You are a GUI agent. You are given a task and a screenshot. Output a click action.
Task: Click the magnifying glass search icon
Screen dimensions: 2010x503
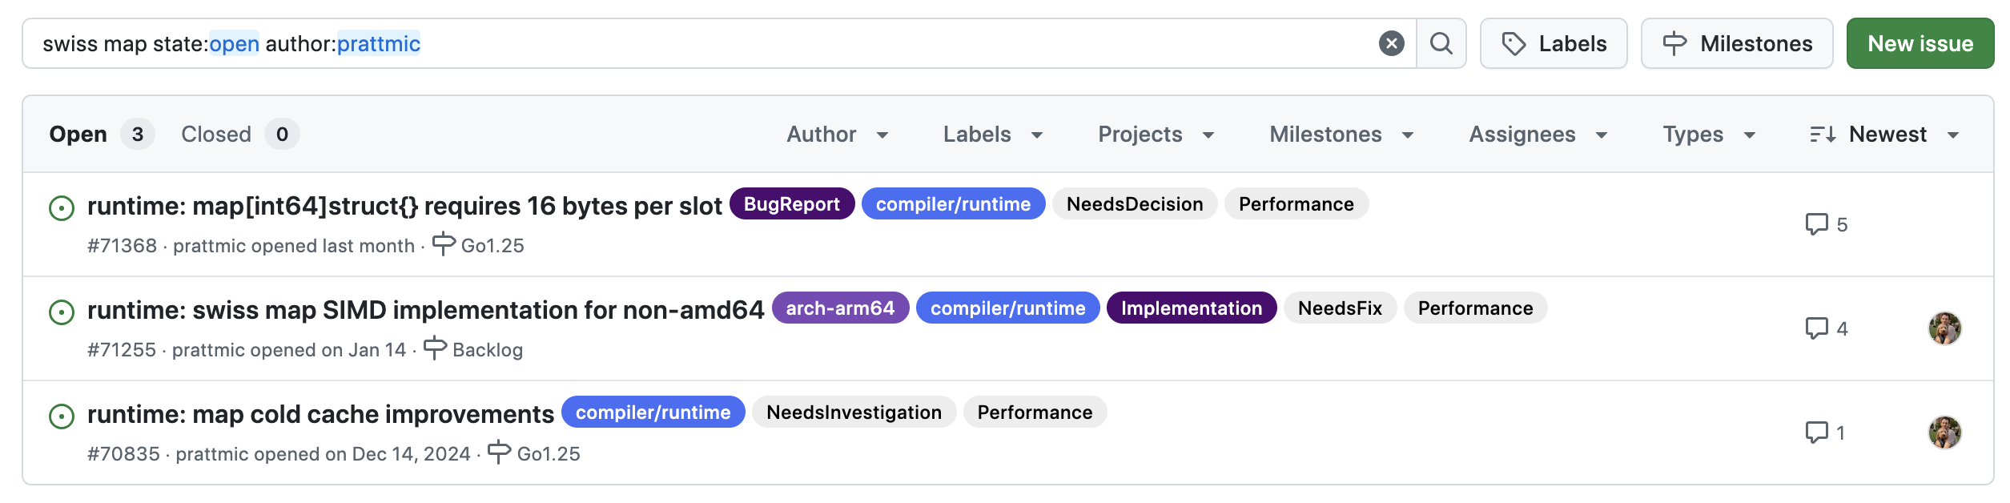1441,43
